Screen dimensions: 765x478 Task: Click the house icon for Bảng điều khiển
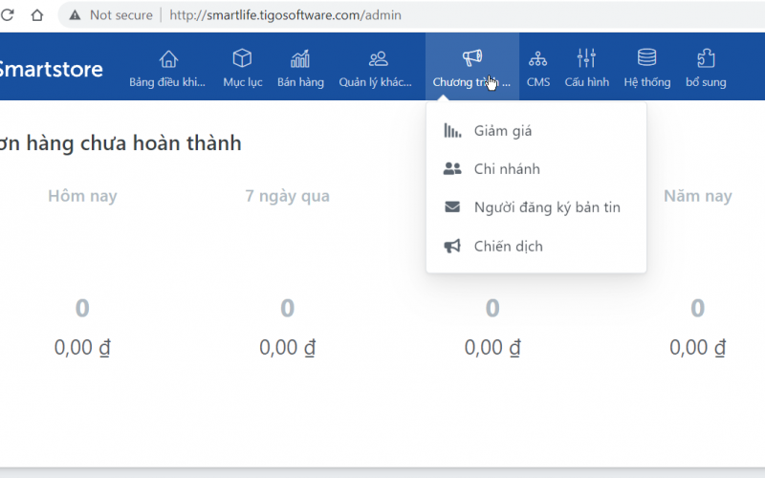[x=168, y=59]
